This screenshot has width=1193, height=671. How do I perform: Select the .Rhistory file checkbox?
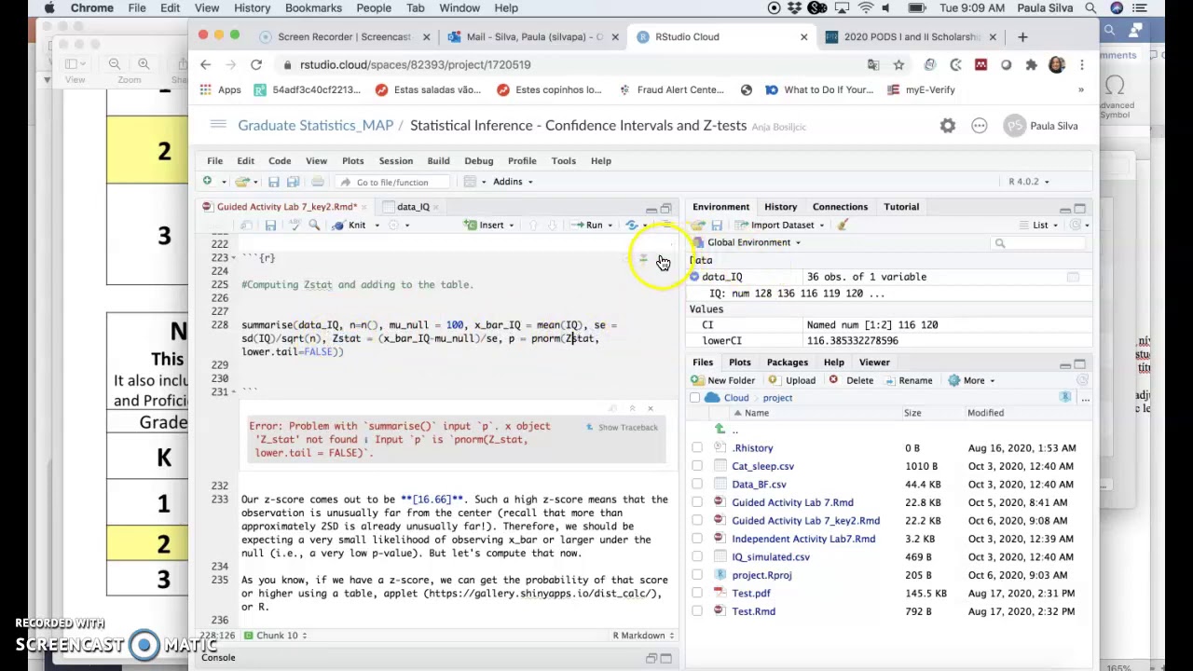697,448
